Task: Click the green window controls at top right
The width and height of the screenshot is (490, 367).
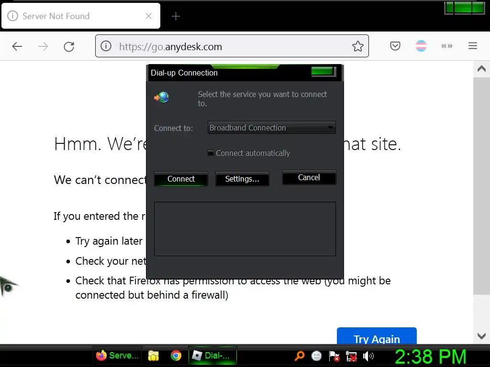Action: pos(464,8)
